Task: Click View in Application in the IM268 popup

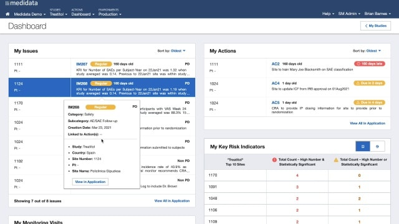Action: coord(90,182)
